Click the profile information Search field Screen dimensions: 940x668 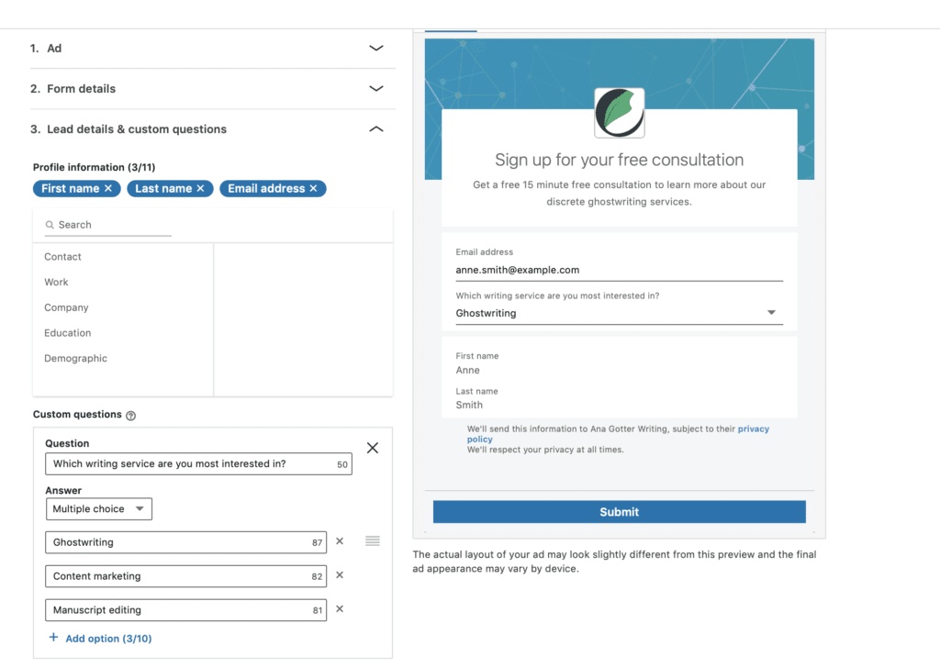tap(110, 225)
